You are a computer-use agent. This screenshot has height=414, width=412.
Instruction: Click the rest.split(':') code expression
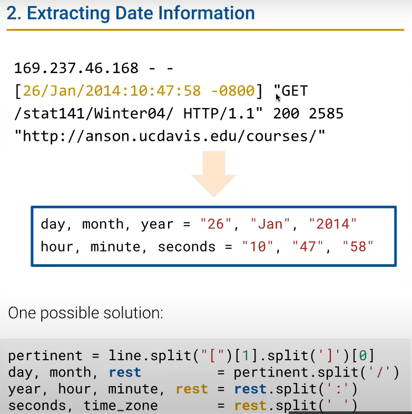[x=289, y=389]
